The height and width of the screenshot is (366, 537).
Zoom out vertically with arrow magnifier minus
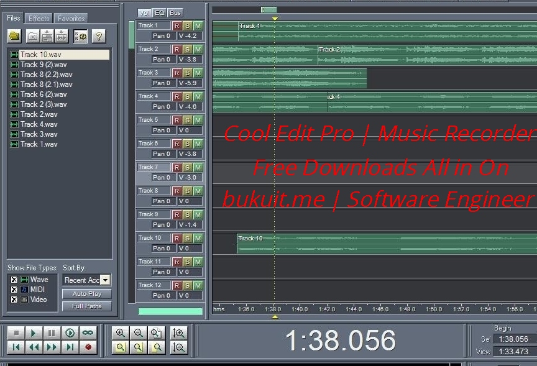[x=179, y=347]
